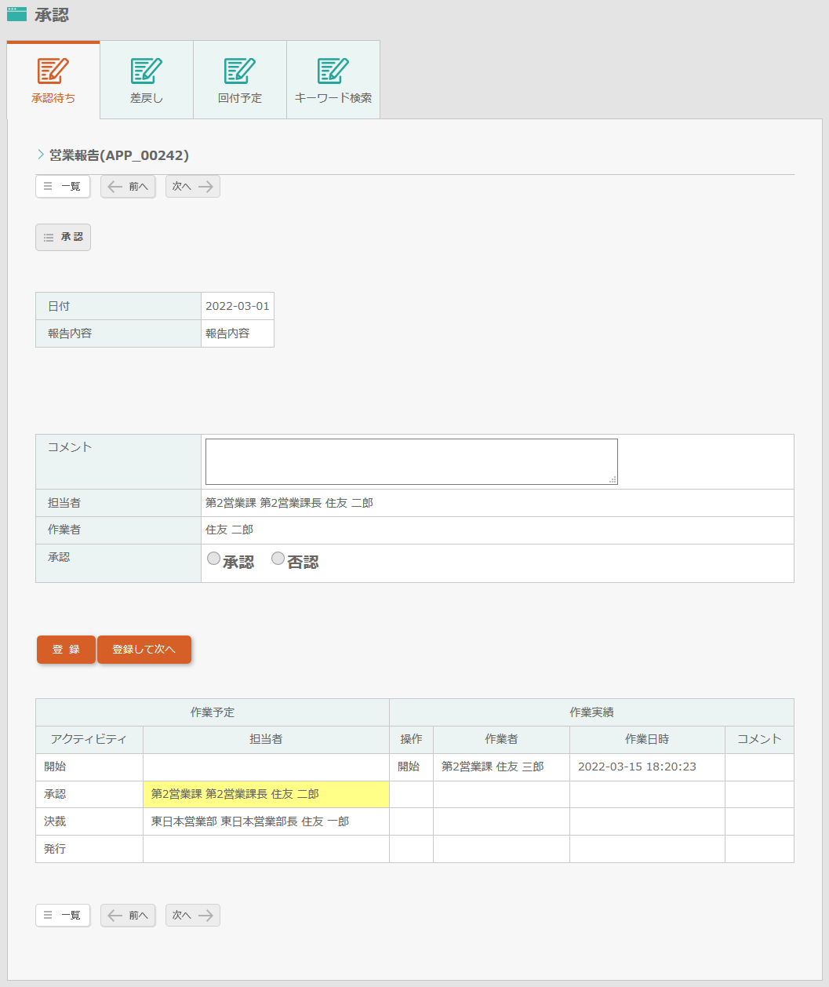
Task: Select the 否認 radio button
Action: point(278,559)
